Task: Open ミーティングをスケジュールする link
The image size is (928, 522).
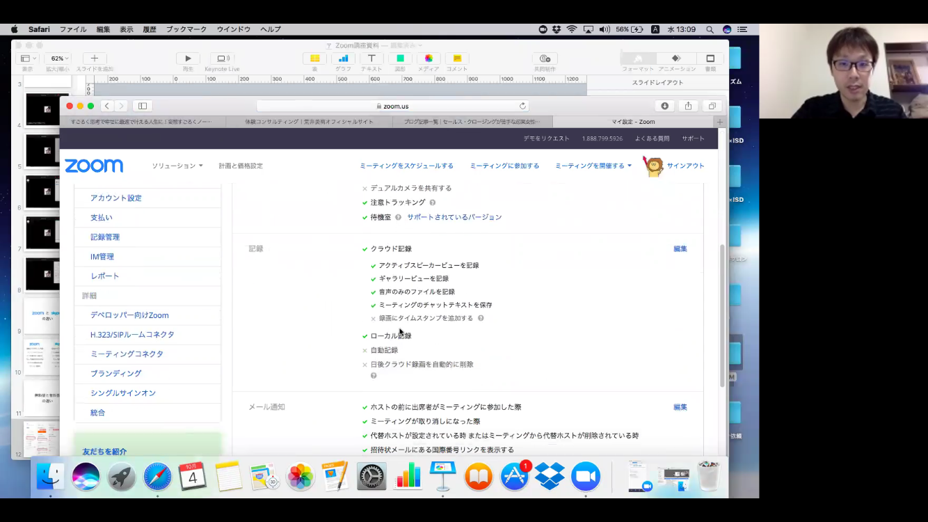Action: (406, 166)
